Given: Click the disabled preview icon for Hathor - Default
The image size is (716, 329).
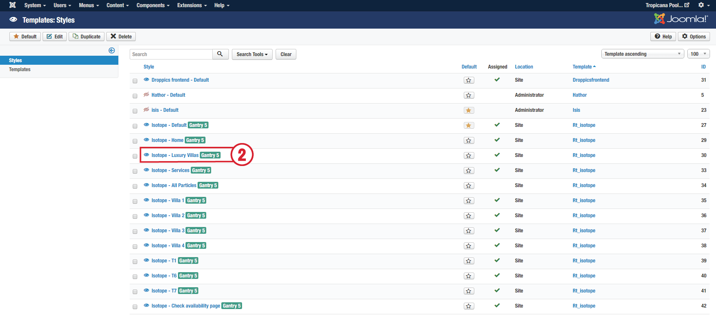Looking at the screenshot, I should [x=146, y=95].
